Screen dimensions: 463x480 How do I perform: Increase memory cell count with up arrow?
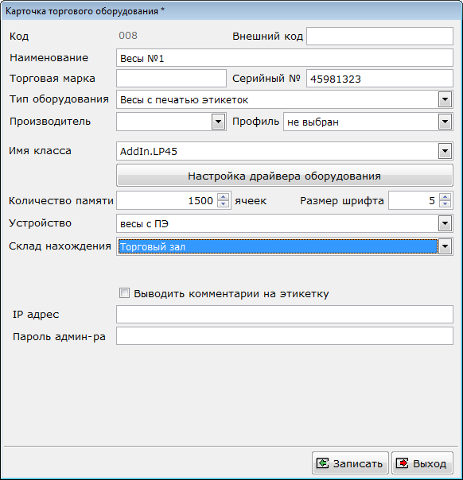pos(223,197)
